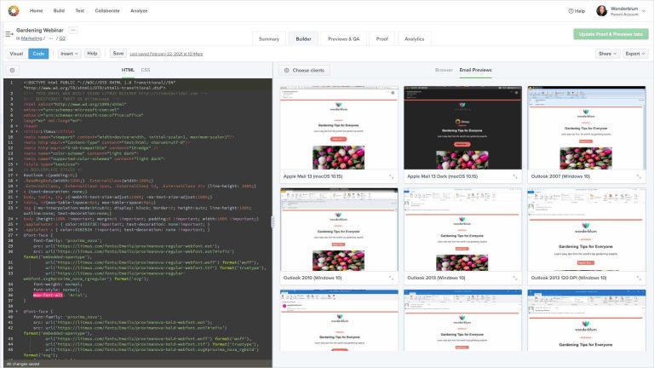
Task: Open the Collaborate menu
Action: 107,11
